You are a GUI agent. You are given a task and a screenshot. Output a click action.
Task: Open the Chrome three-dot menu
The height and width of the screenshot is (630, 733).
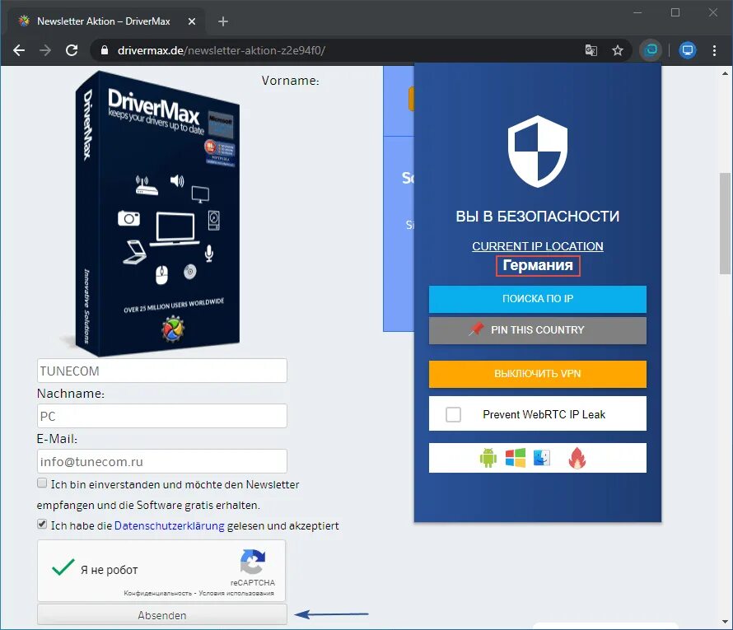[714, 50]
